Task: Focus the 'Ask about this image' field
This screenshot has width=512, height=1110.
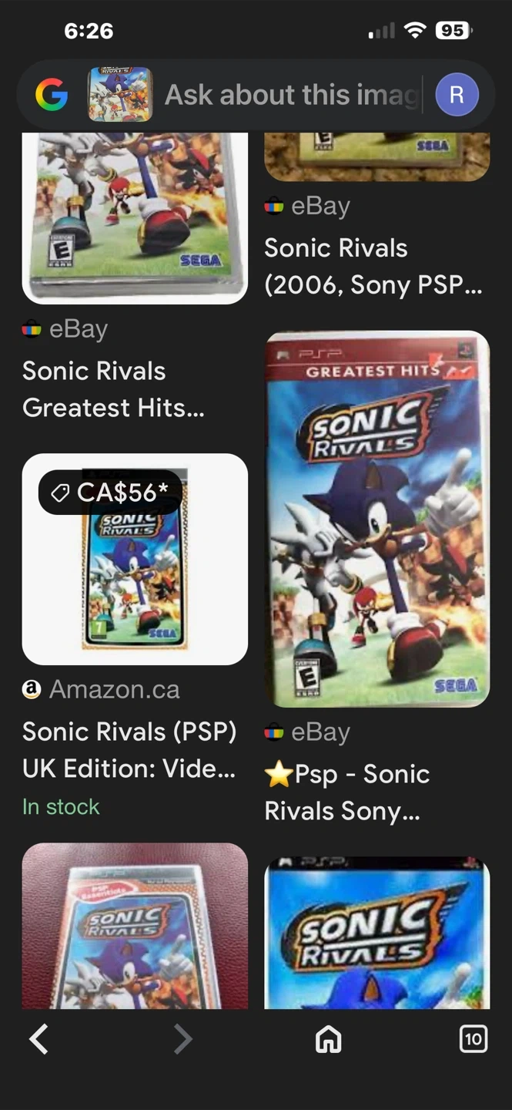Action: (x=293, y=95)
